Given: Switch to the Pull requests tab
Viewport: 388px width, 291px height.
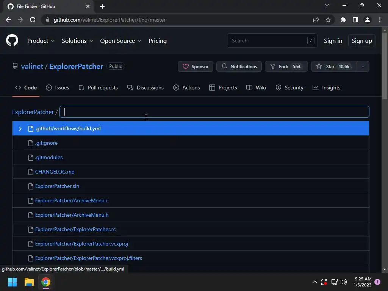Looking at the screenshot, I should coord(98,88).
